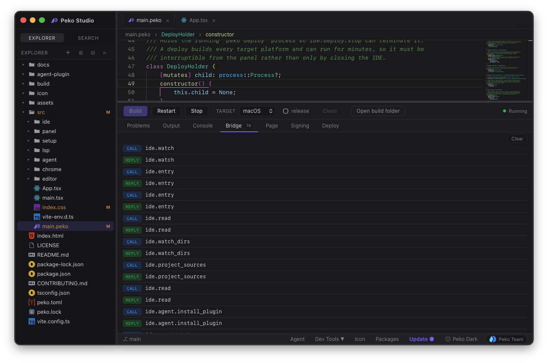Click the React icon on the App.tsx tab

tap(184, 20)
